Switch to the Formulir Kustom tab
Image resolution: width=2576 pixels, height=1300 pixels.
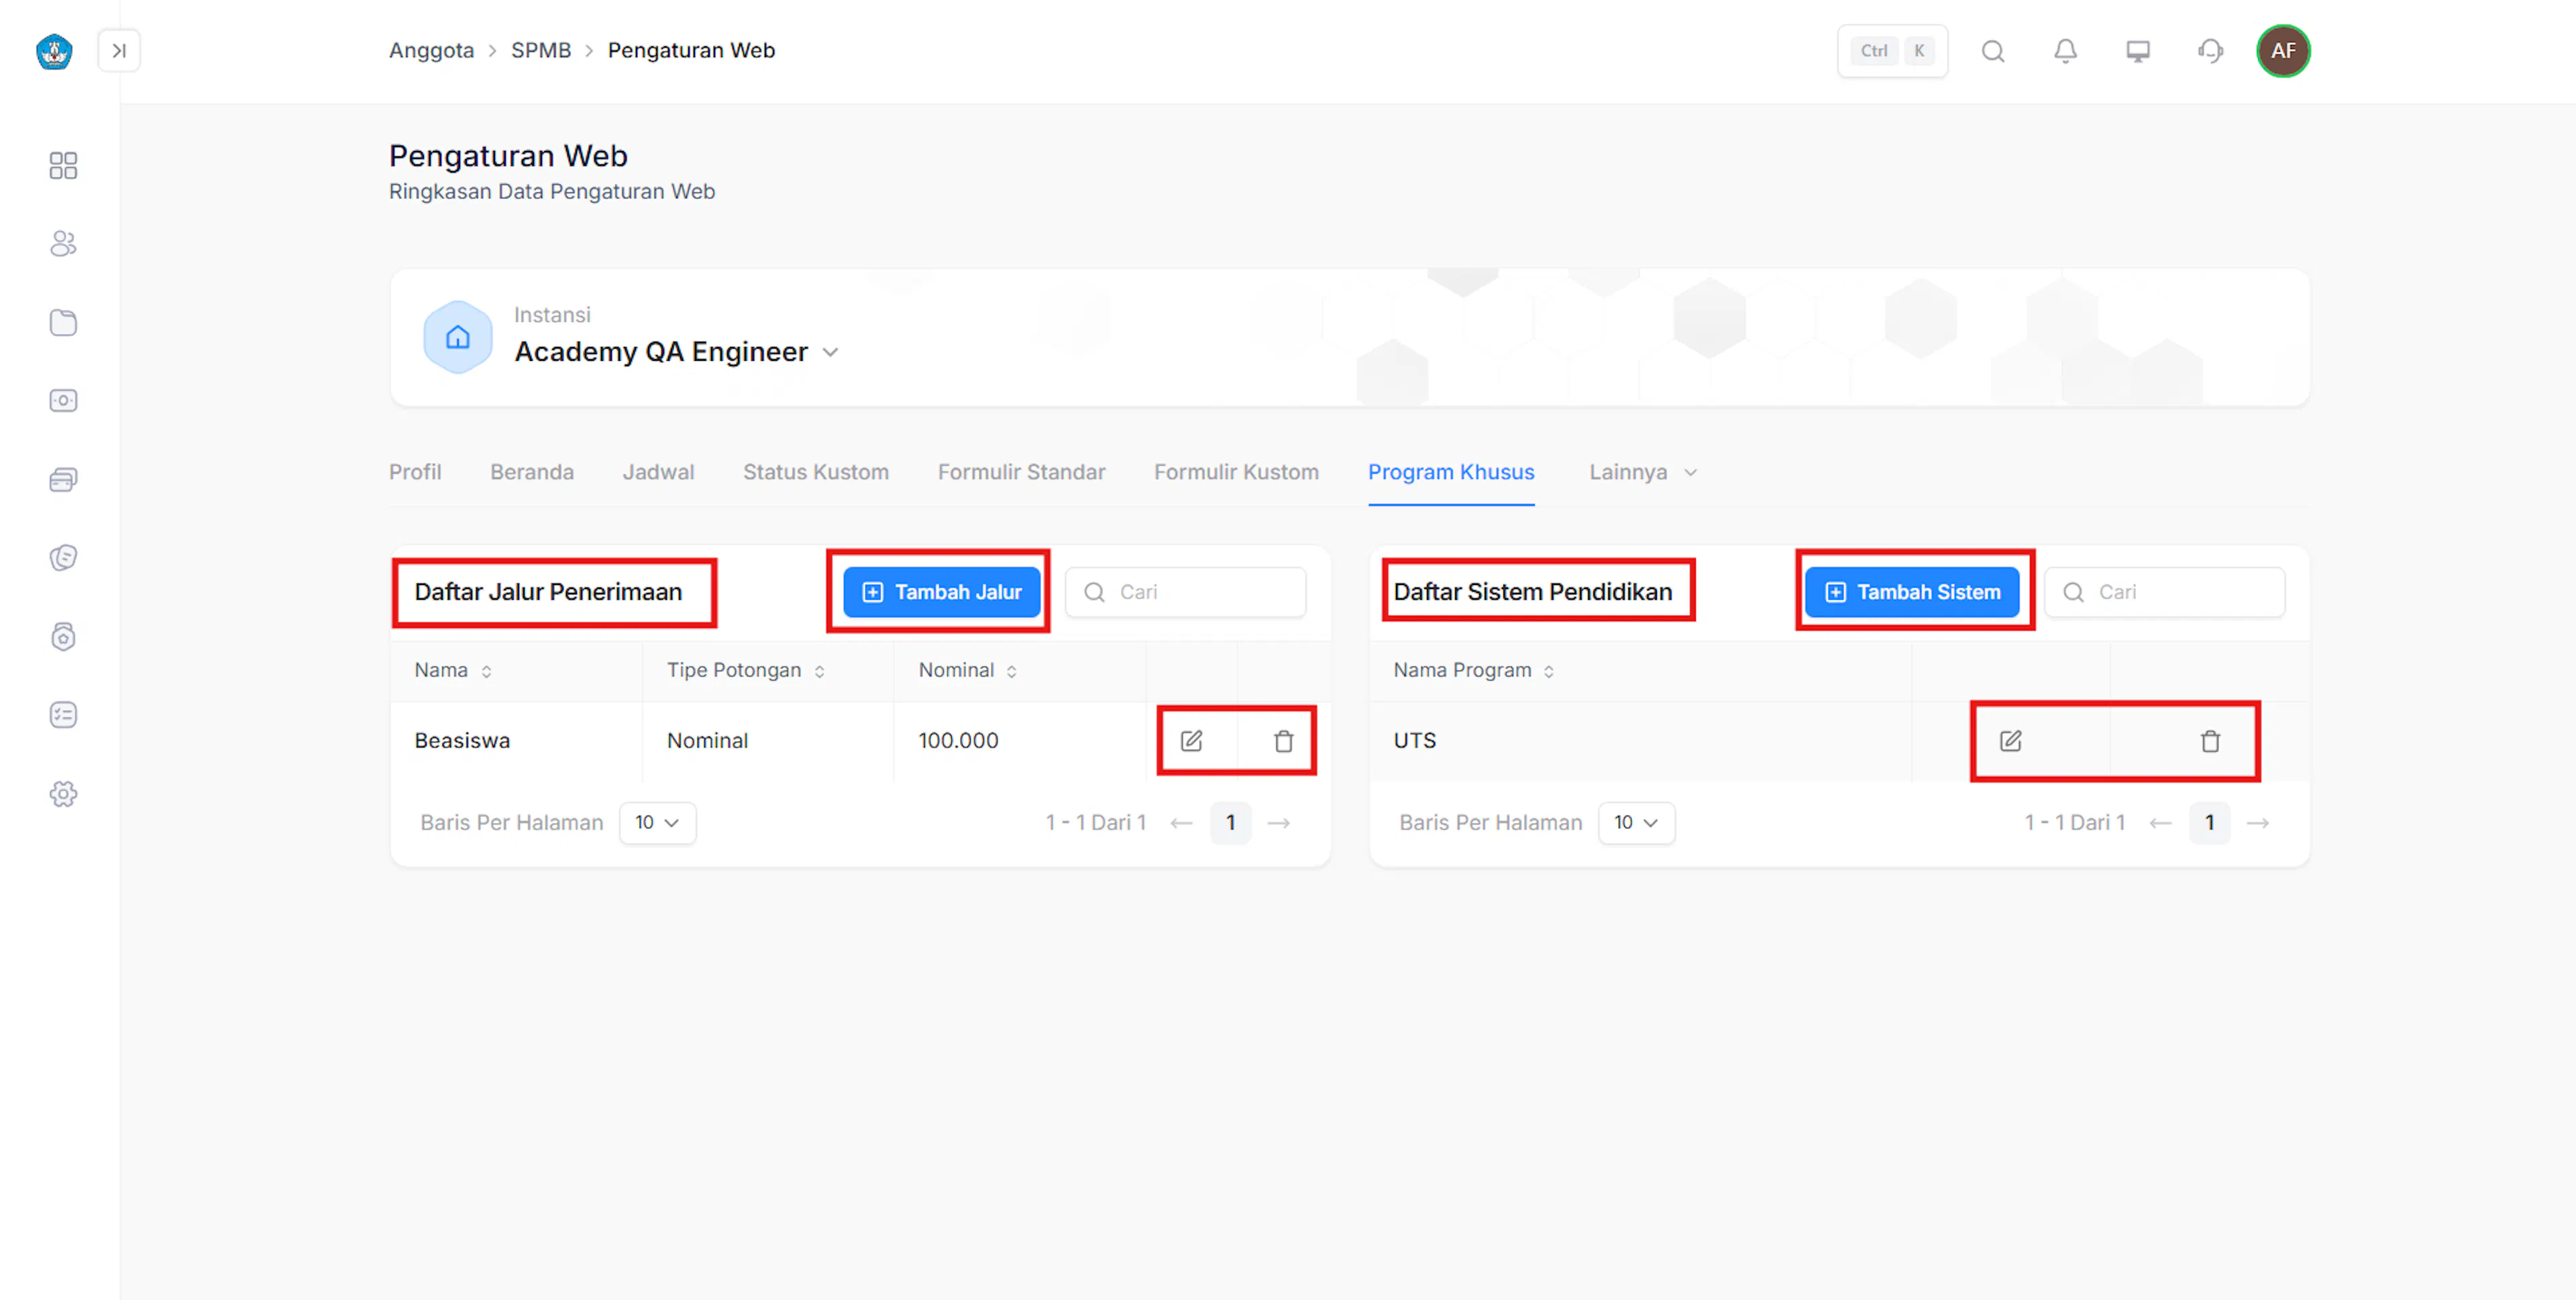click(1236, 472)
